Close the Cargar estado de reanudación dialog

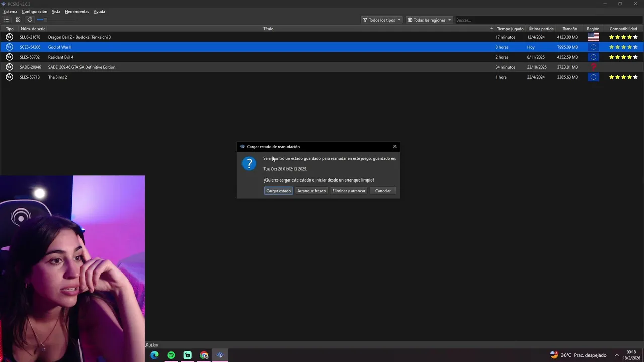tap(395, 147)
